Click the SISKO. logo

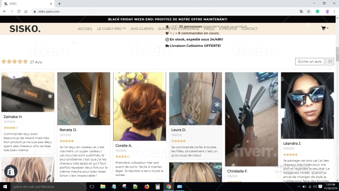(25, 29)
